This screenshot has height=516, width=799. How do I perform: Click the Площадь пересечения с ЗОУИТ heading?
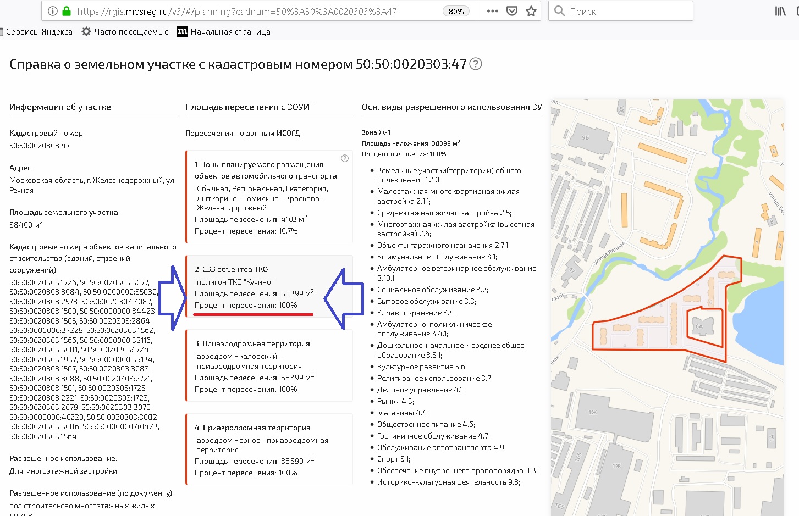(x=250, y=107)
